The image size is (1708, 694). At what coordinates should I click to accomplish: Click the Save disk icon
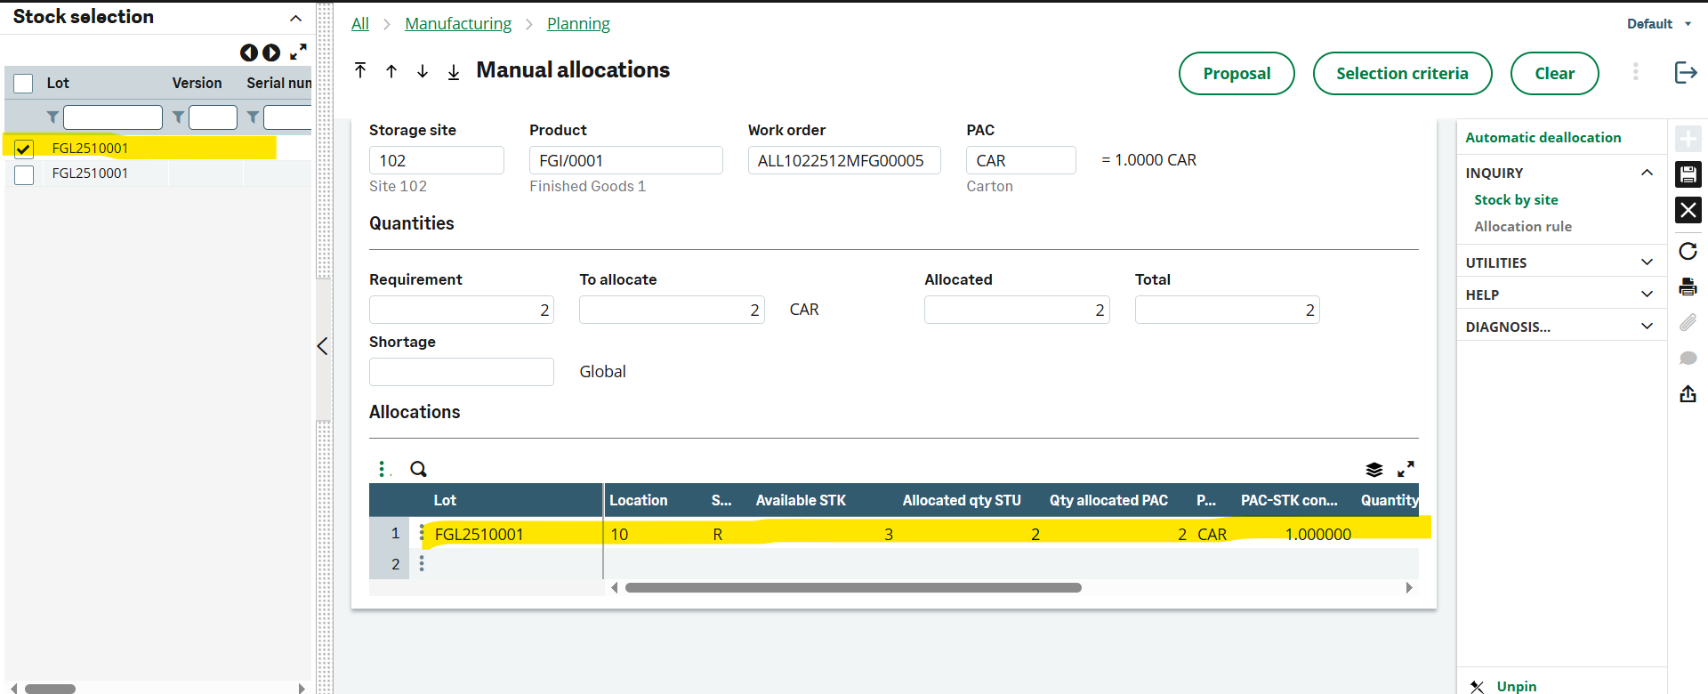[x=1688, y=173]
